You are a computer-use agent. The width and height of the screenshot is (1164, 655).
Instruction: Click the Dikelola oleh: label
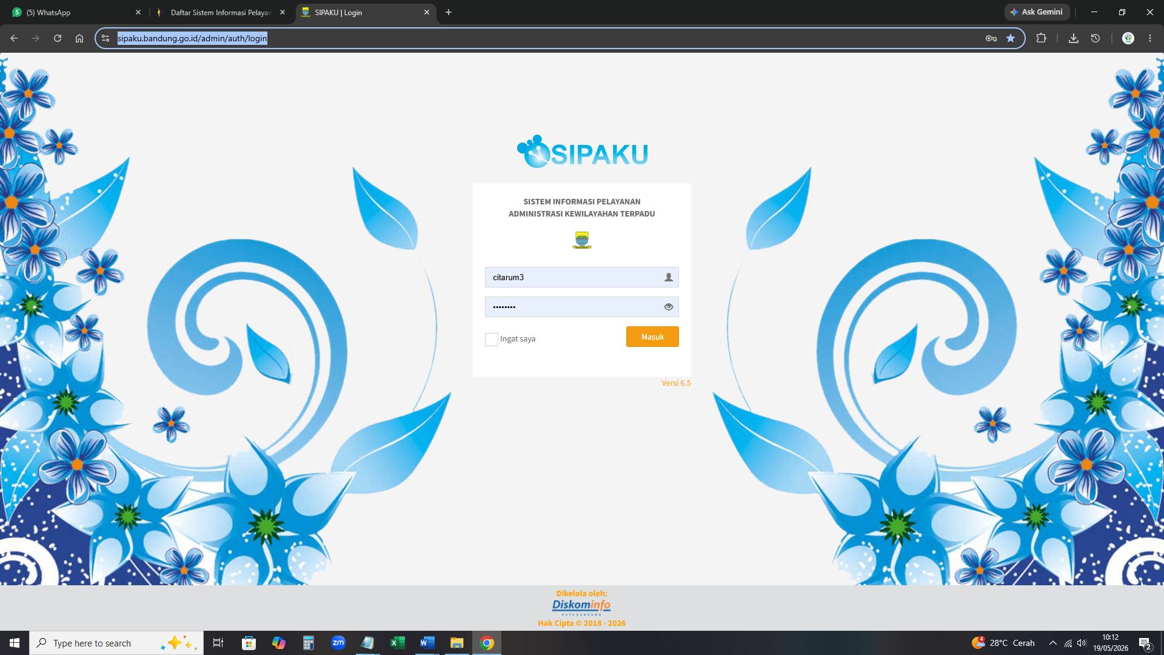pyautogui.click(x=581, y=593)
